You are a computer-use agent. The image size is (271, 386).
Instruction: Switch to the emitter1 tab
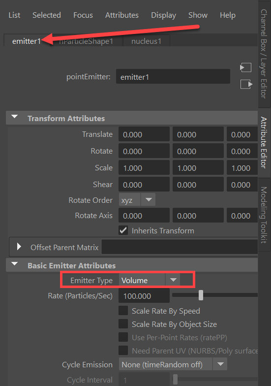[27, 41]
